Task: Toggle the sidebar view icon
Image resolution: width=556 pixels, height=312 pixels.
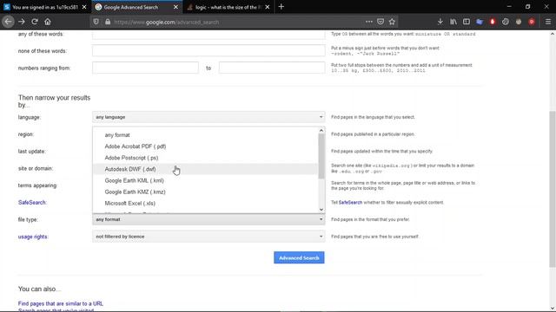Action: [467, 22]
